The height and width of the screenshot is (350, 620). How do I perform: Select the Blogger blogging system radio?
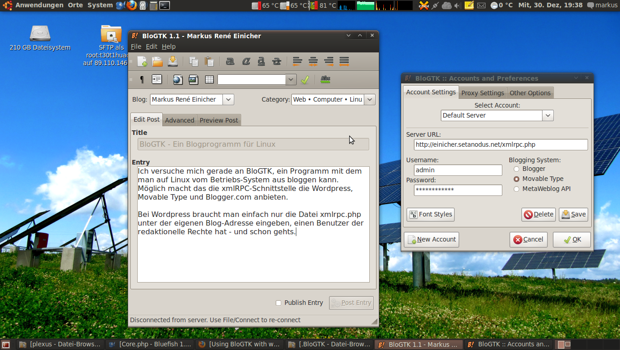pos(517,169)
